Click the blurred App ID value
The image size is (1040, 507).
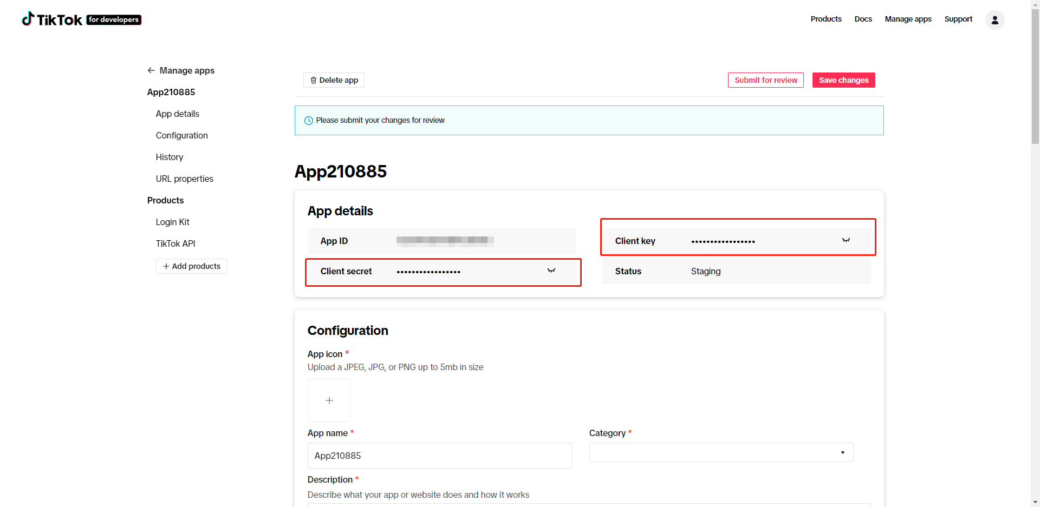click(x=445, y=241)
